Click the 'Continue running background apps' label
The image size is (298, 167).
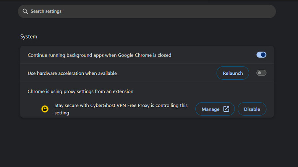point(99,55)
